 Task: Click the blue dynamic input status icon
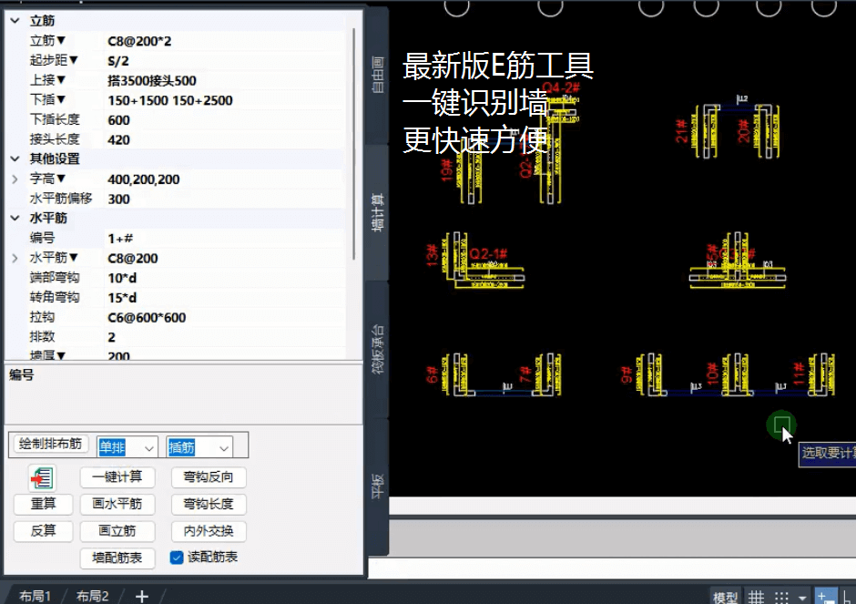(826, 597)
